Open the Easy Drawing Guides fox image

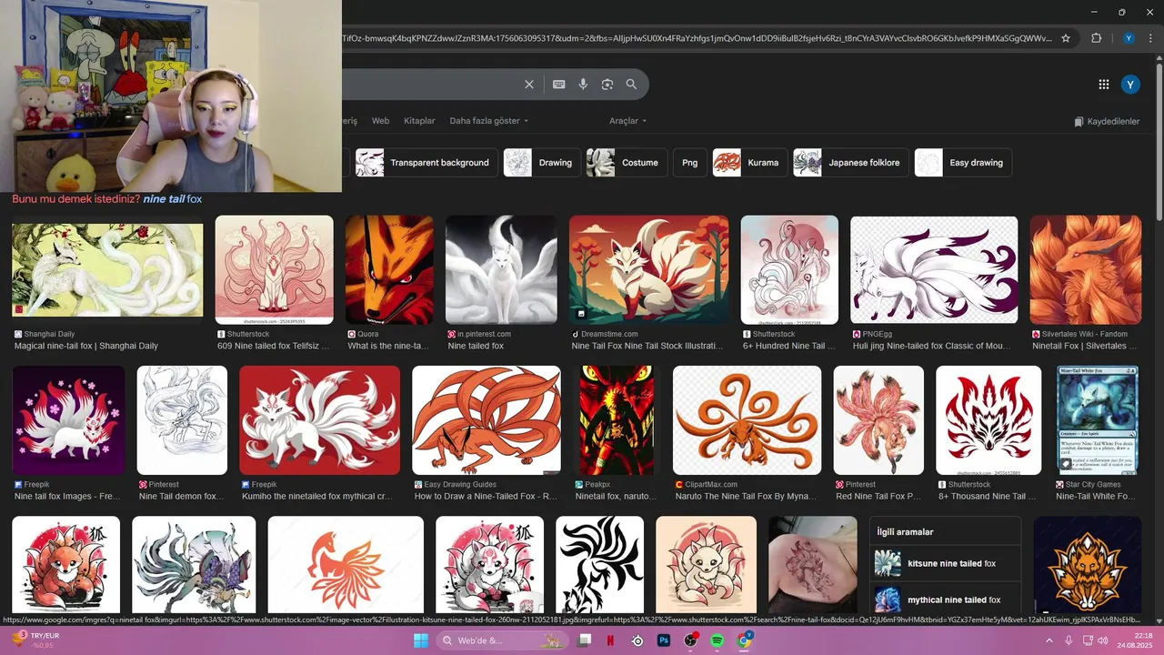click(487, 420)
